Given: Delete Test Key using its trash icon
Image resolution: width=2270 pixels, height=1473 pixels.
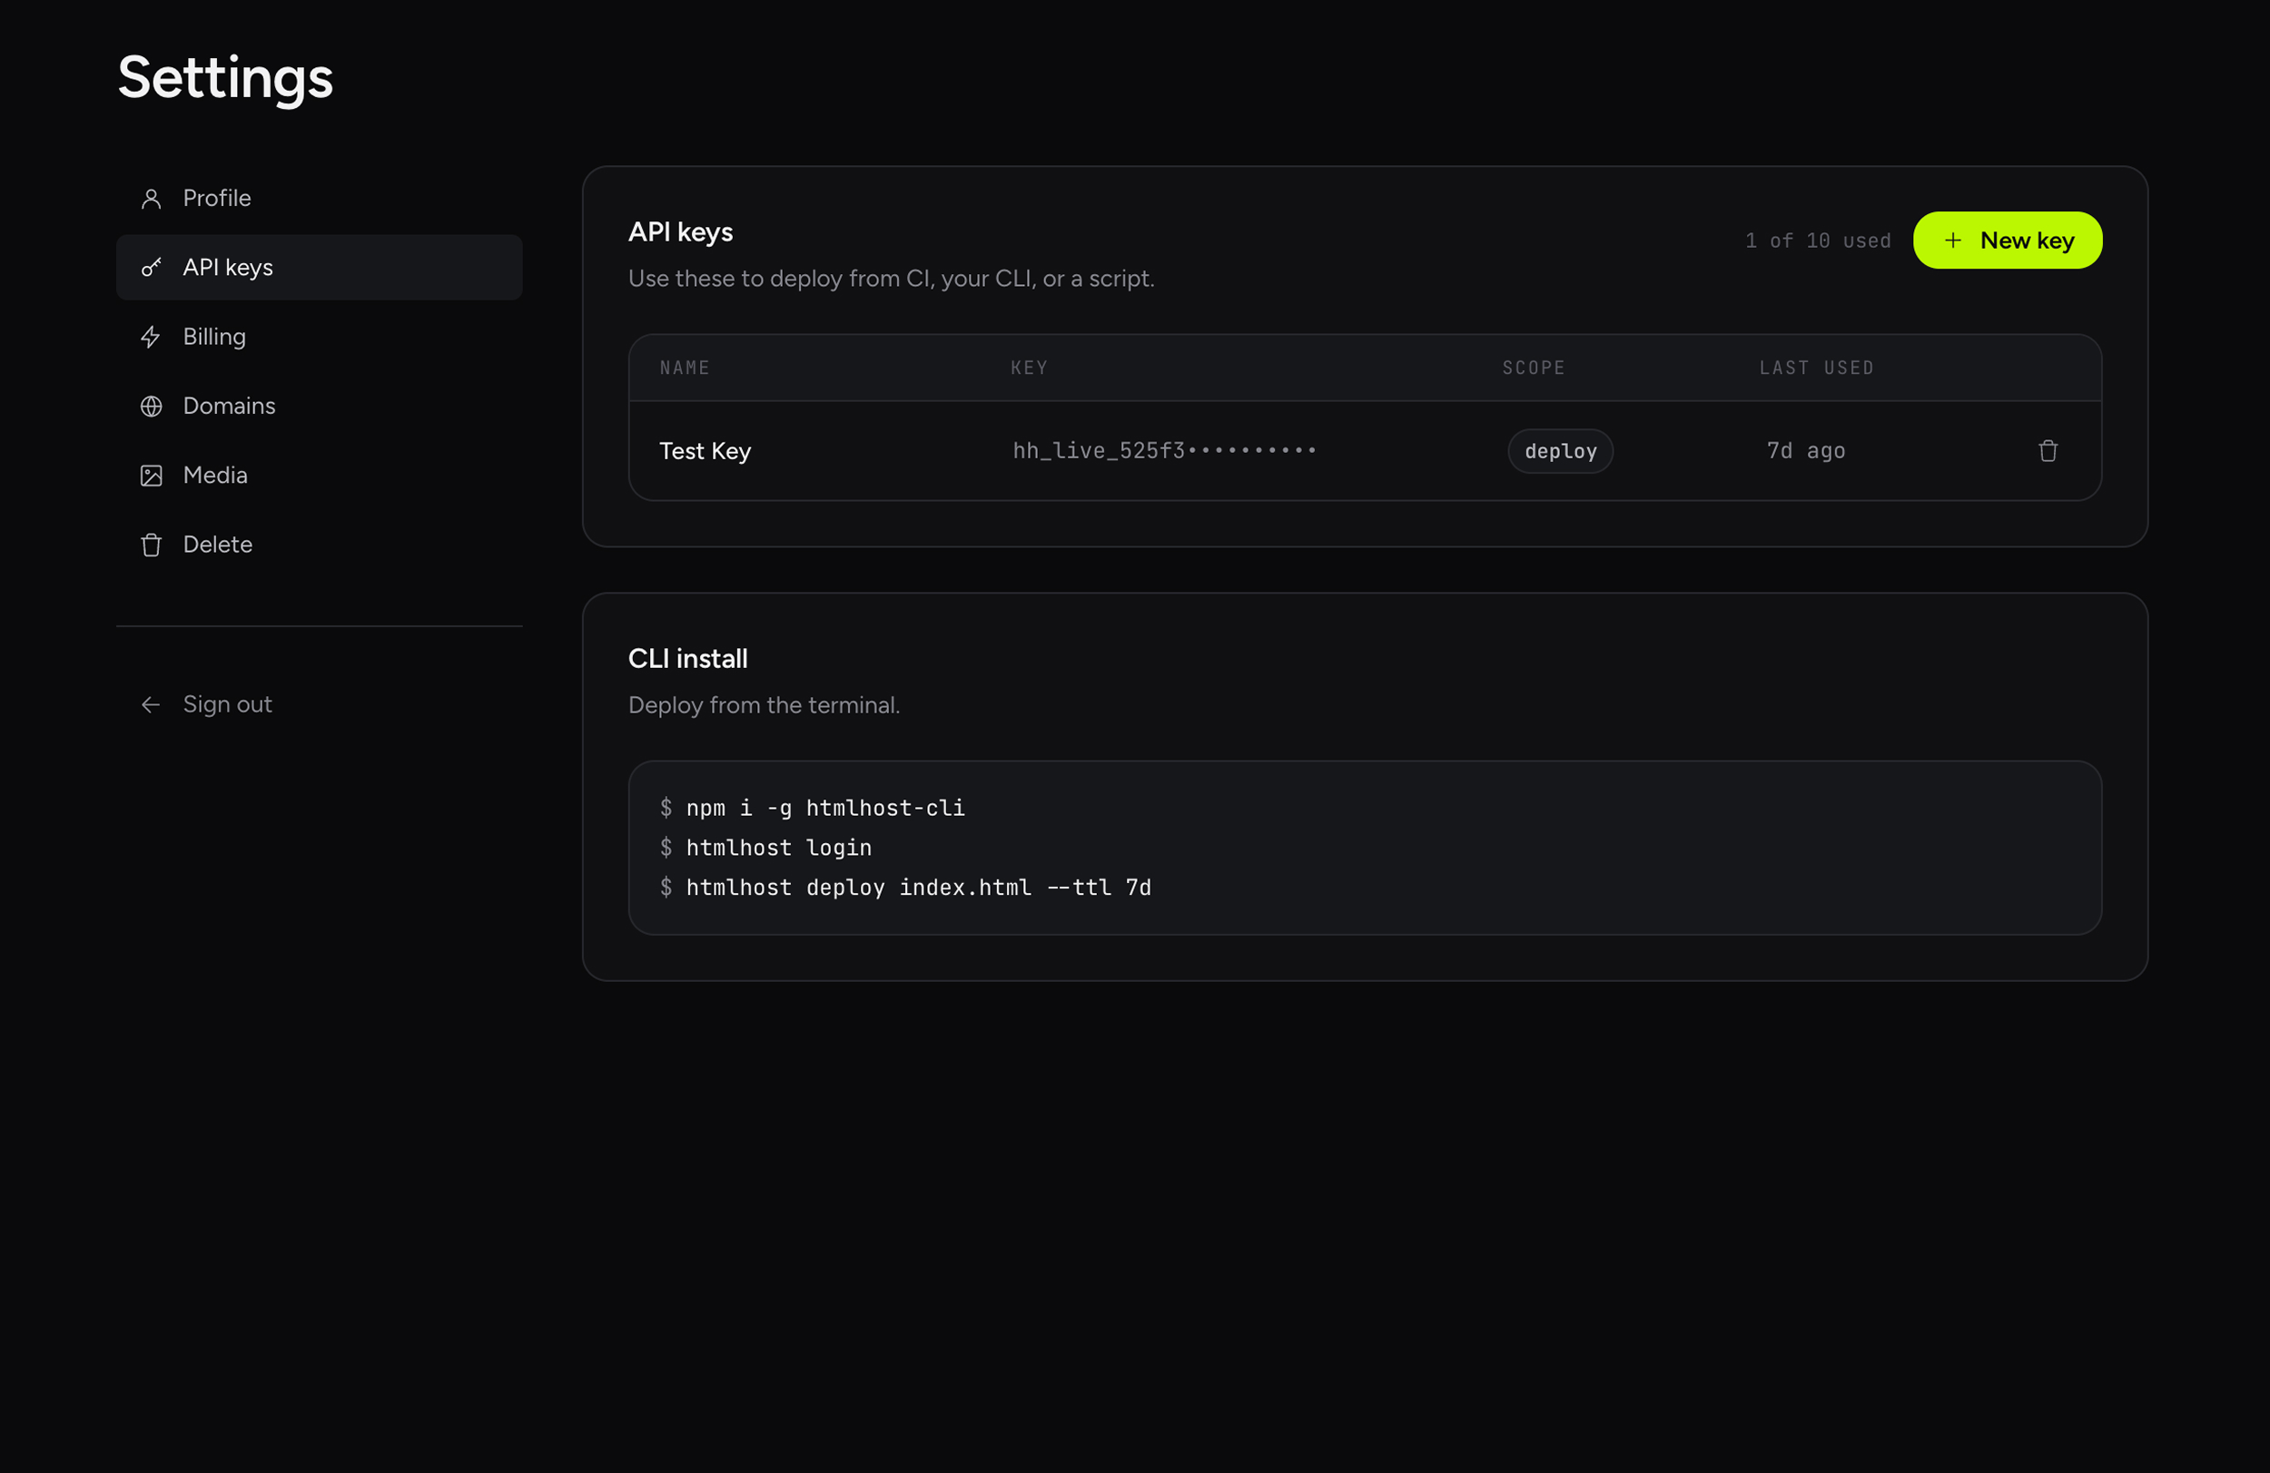Looking at the screenshot, I should tap(2048, 451).
